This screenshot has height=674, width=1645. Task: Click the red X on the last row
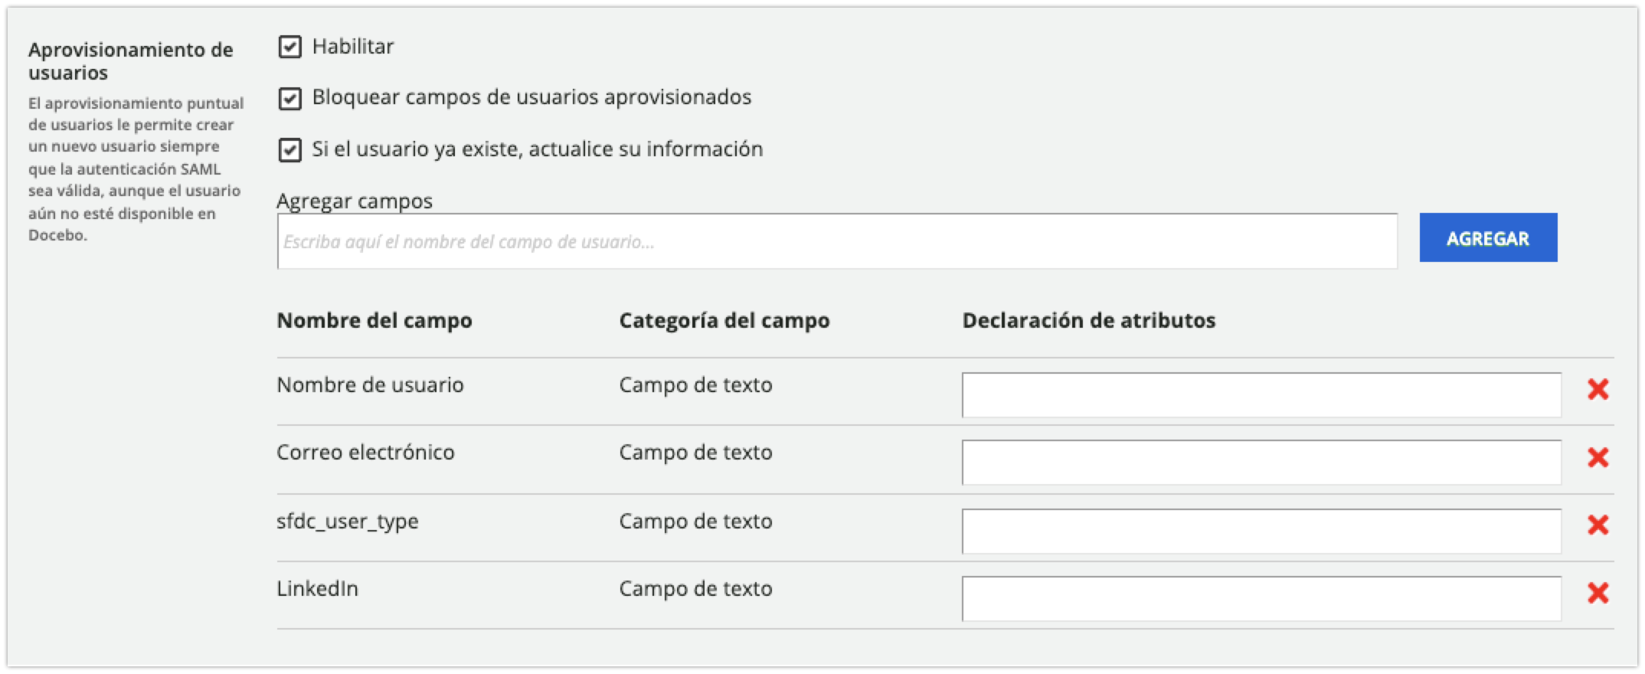[1599, 593]
